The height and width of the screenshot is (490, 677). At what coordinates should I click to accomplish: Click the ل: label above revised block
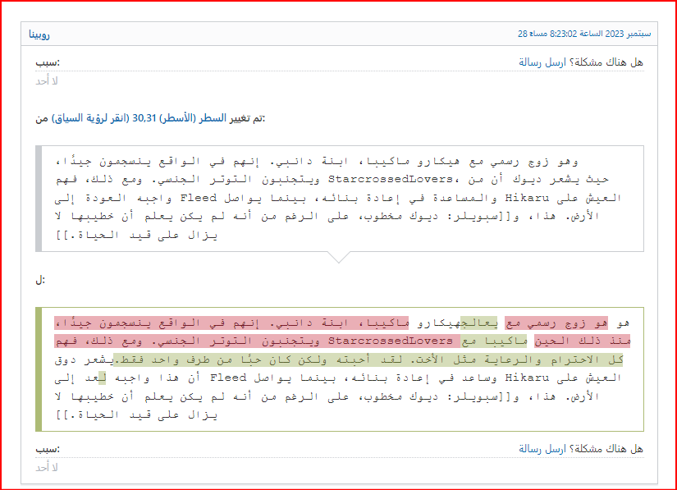(x=39, y=280)
